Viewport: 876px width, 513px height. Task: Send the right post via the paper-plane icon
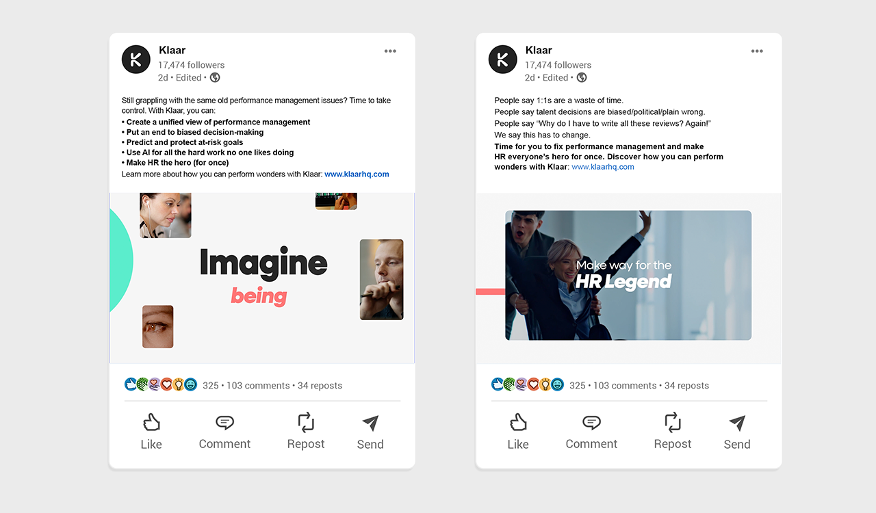737,423
